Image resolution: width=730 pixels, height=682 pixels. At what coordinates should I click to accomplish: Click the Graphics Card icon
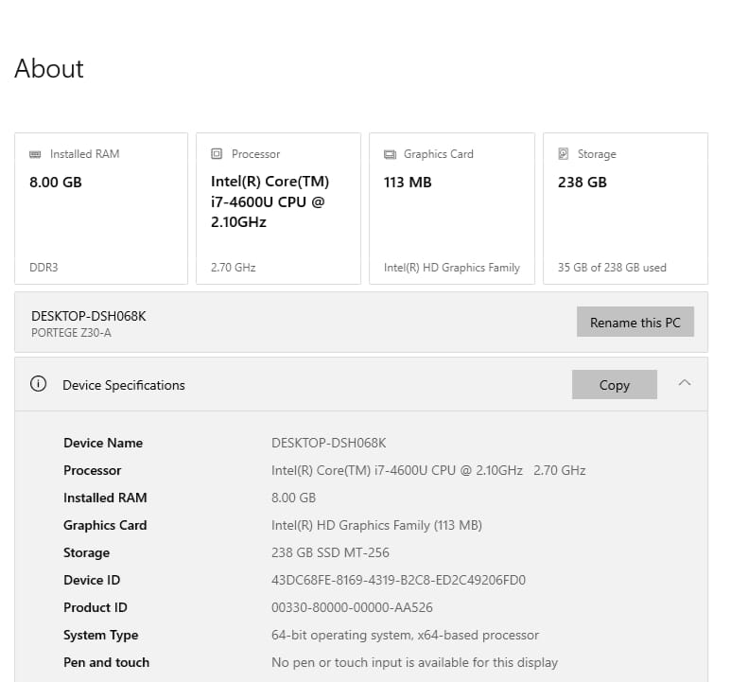coord(390,154)
